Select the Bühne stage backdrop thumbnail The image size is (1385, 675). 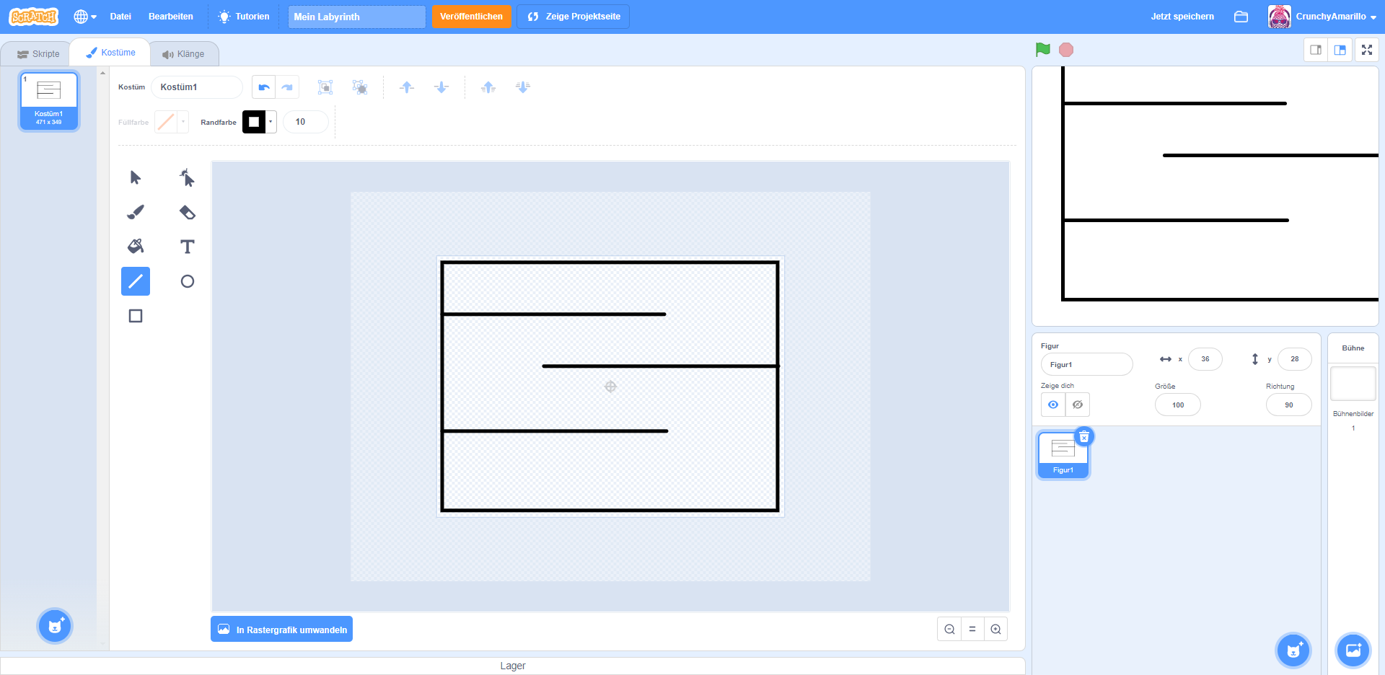(1353, 384)
